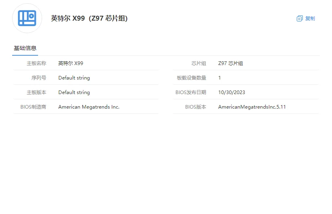Select onboard device count value 1
This screenshot has width=332, height=214.
tap(219, 78)
